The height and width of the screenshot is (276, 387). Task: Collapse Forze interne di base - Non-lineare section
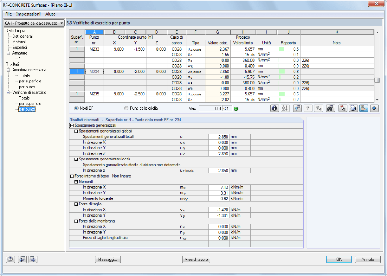click(x=72, y=176)
